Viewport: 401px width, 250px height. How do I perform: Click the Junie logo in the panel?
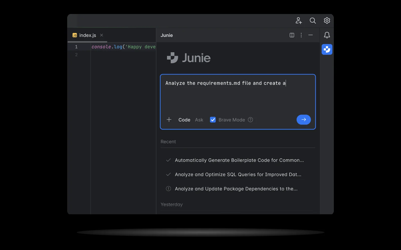[x=189, y=58]
